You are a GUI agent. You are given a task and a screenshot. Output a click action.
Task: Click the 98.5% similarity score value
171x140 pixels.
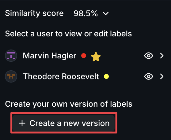point(85,13)
